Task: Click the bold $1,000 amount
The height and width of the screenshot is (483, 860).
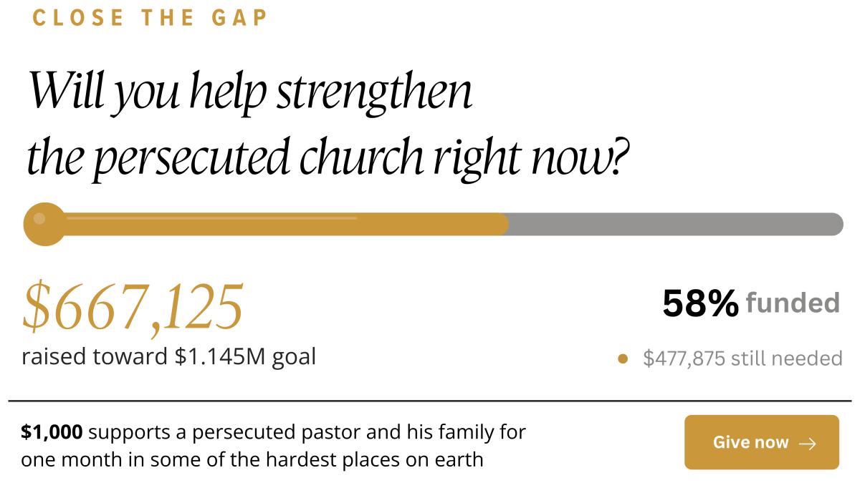Action: 52,432
